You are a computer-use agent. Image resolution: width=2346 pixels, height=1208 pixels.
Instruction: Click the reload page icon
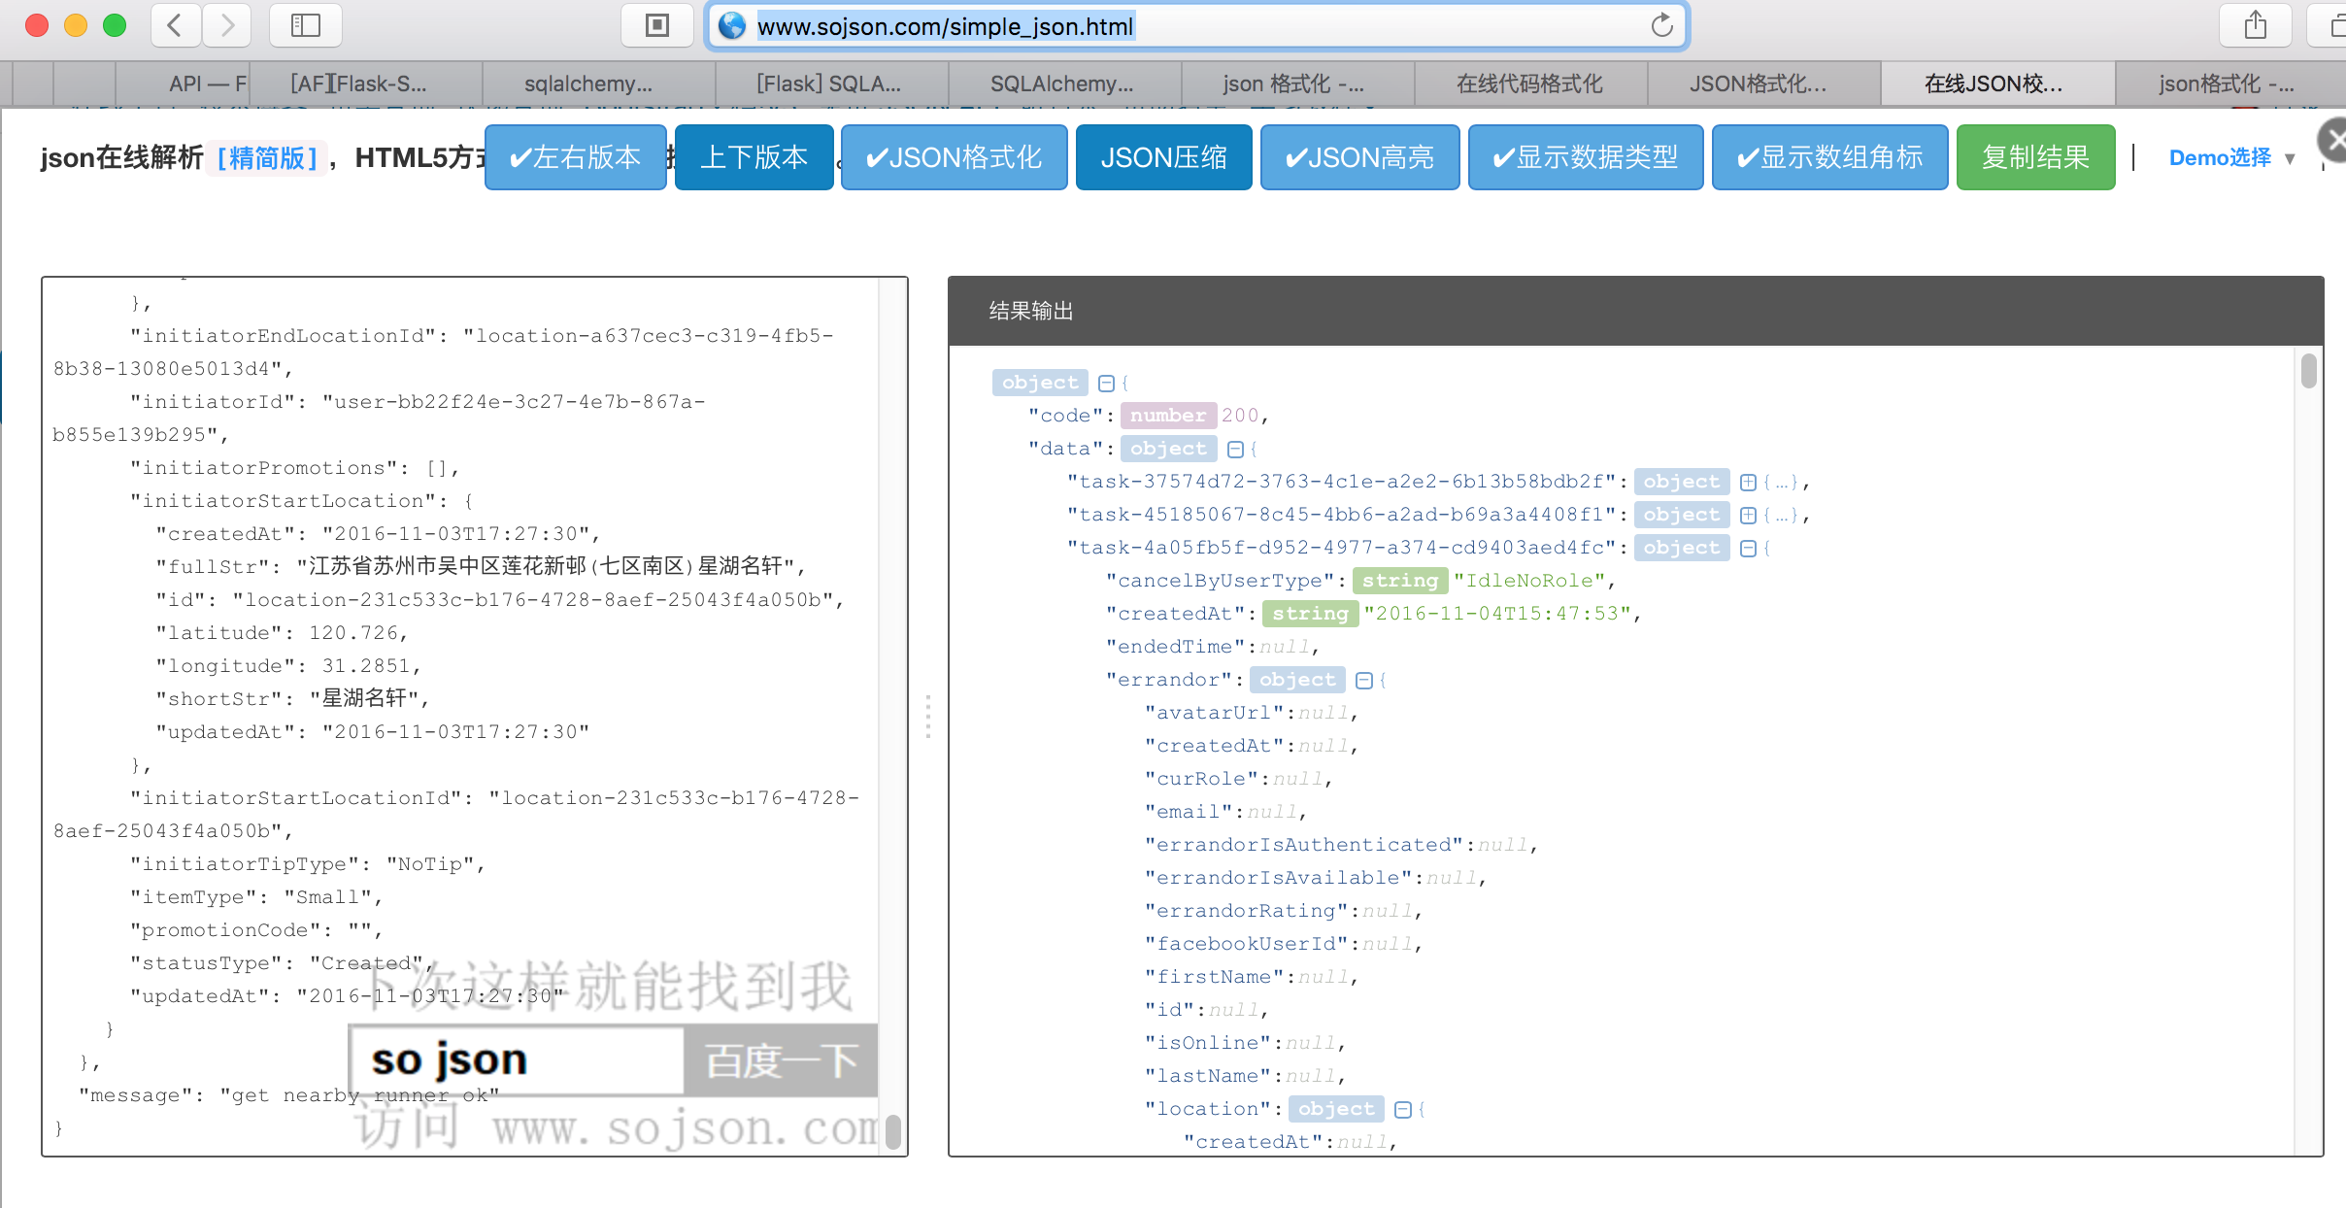pos(1661,25)
